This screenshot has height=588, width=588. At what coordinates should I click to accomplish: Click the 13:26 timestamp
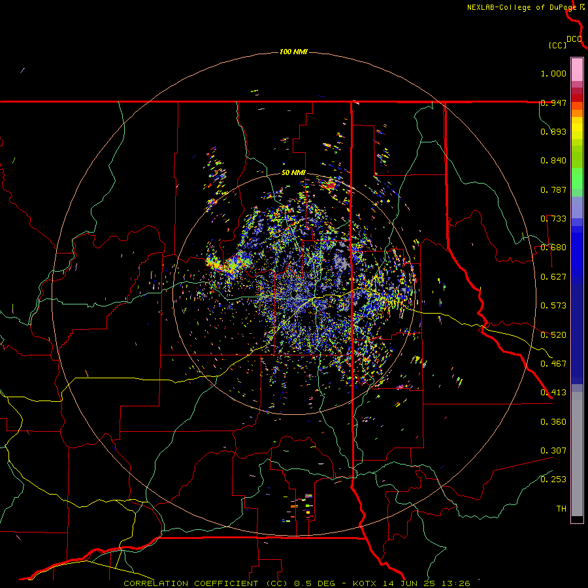pos(457,583)
